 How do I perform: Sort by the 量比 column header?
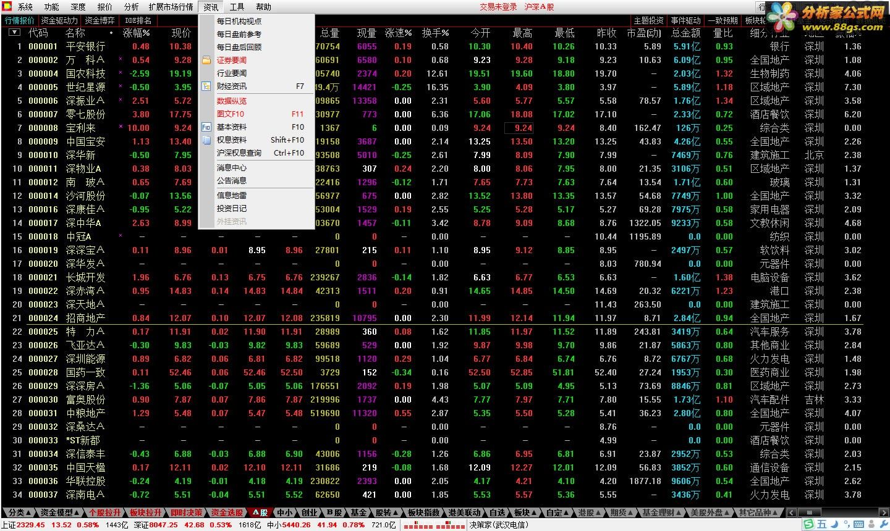pyautogui.click(x=723, y=33)
